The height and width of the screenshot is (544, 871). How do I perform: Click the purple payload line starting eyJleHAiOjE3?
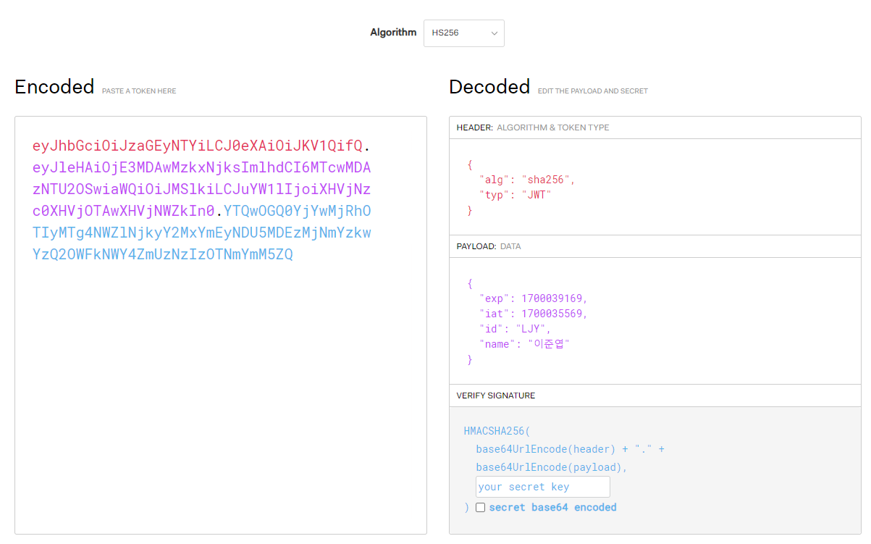pyautogui.click(x=201, y=168)
